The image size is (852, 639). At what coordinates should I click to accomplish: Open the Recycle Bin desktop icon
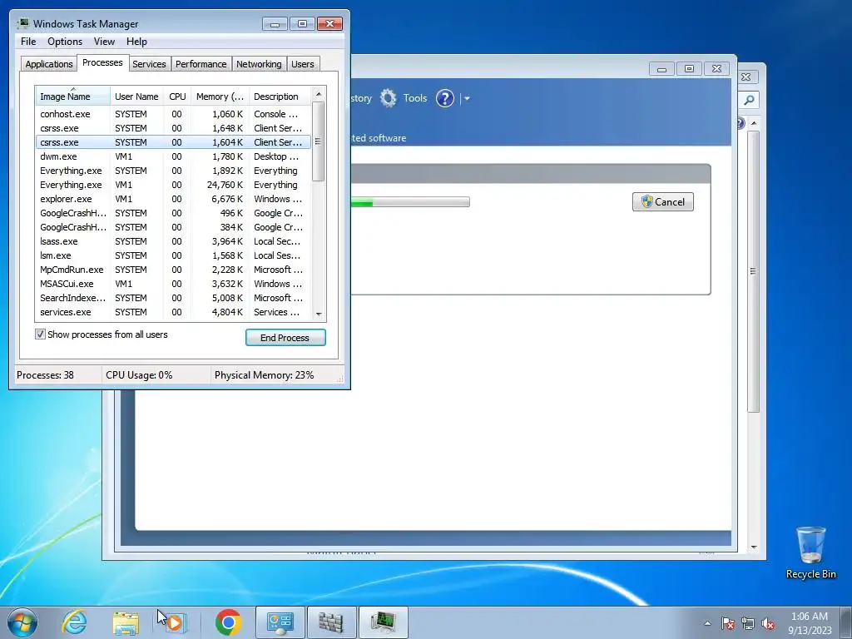(810, 552)
